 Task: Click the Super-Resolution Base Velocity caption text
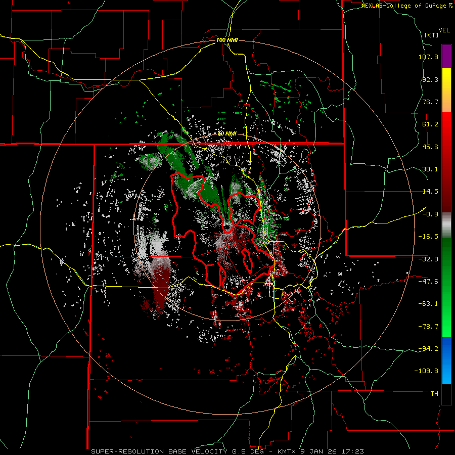coord(227,451)
